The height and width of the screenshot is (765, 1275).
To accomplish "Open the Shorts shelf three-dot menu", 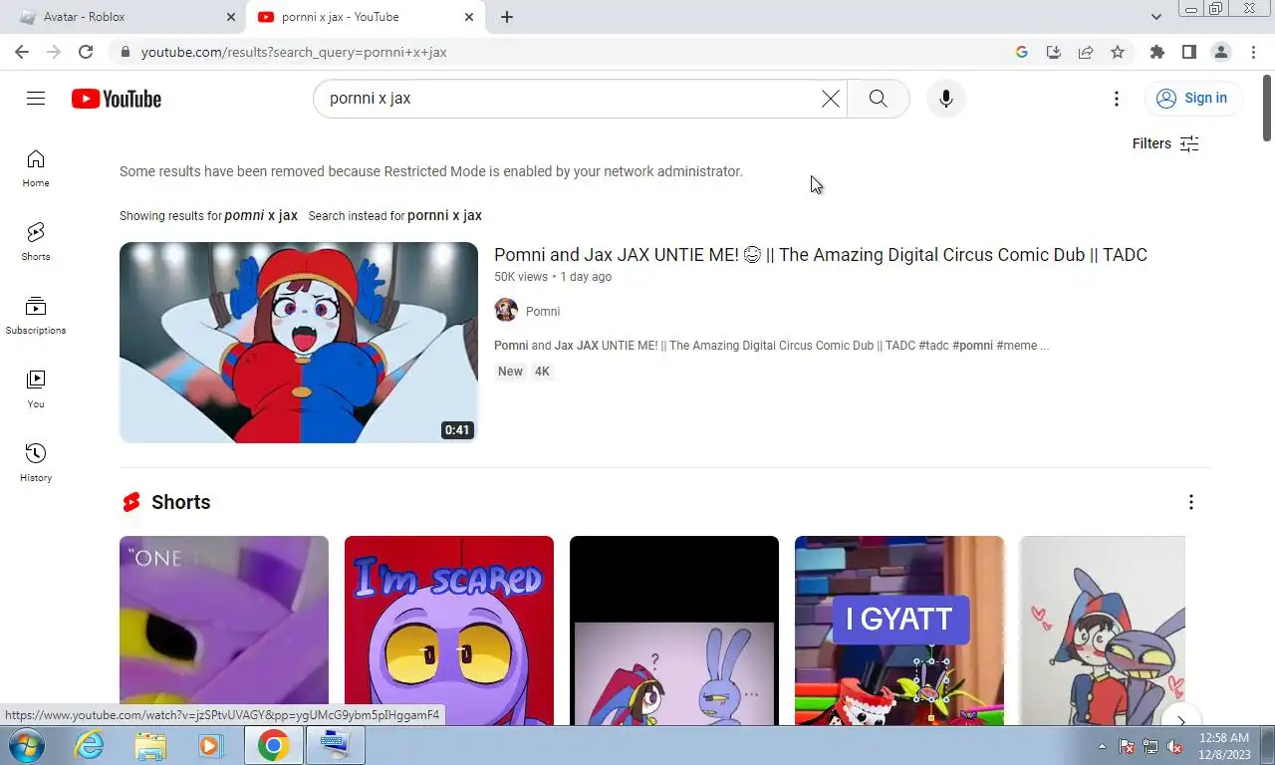I will coord(1190,502).
